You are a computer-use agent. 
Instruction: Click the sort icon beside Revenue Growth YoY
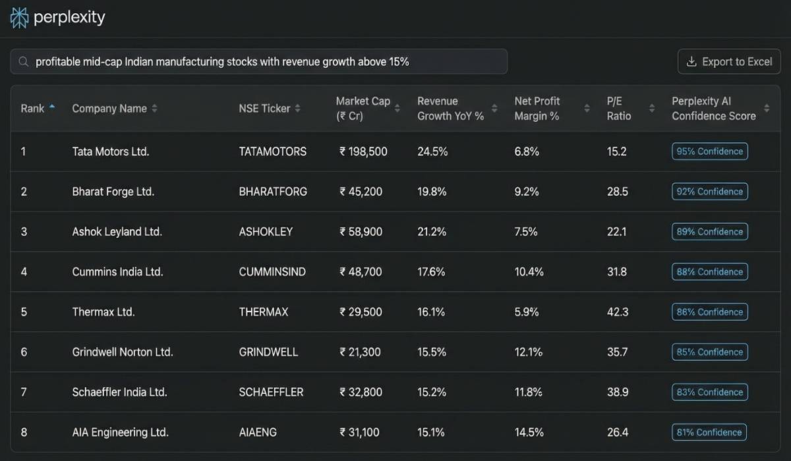pos(493,108)
